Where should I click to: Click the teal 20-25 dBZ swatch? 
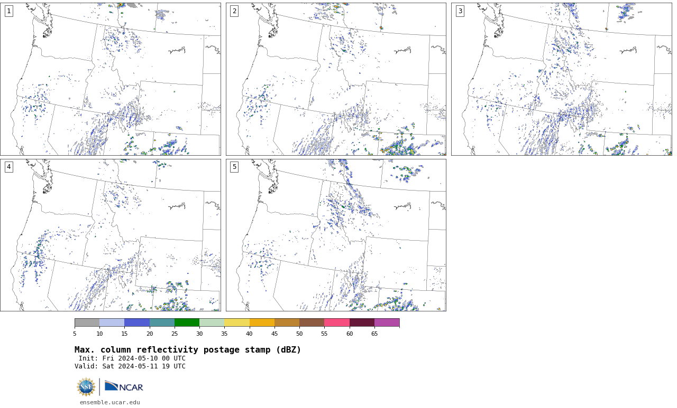pos(162,322)
